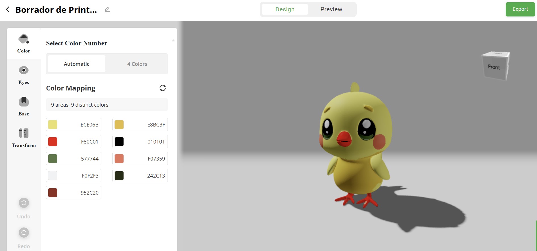Image resolution: width=537 pixels, height=251 pixels.
Task: Switch to the Design tab
Action: [285, 9]
